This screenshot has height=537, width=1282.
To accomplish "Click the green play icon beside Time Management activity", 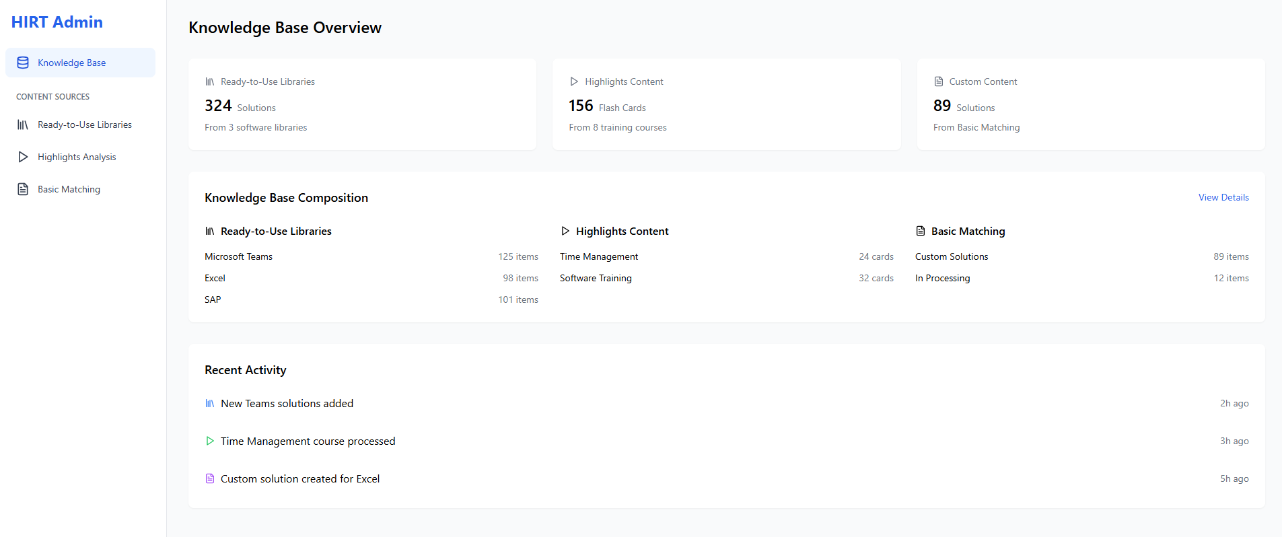I will [x=210, y=441].
